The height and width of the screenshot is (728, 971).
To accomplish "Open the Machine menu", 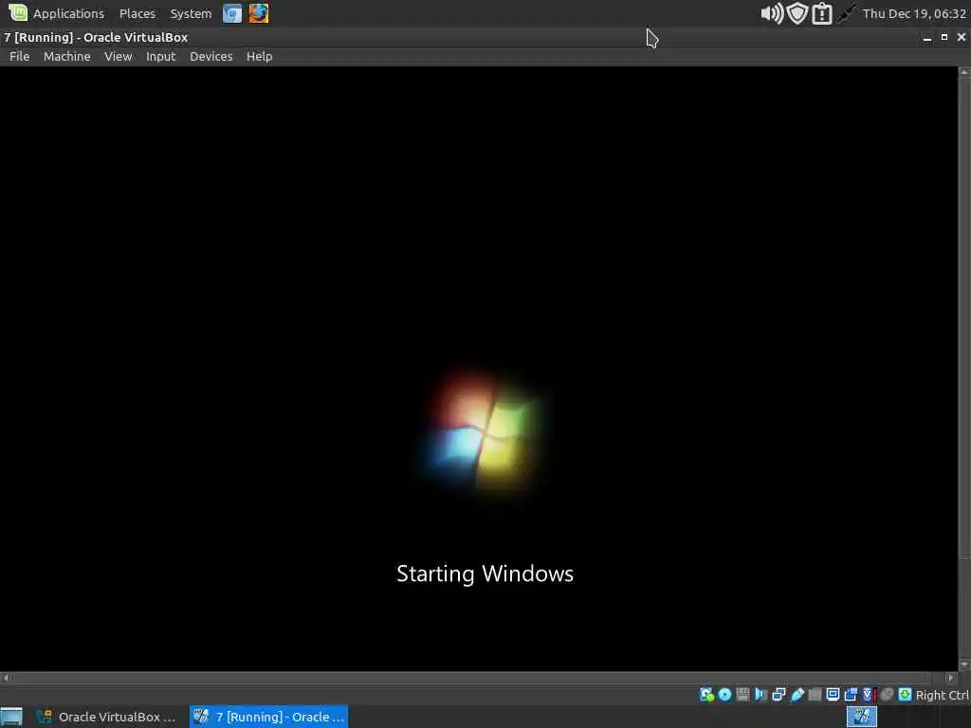I will [x=67, y=56].
